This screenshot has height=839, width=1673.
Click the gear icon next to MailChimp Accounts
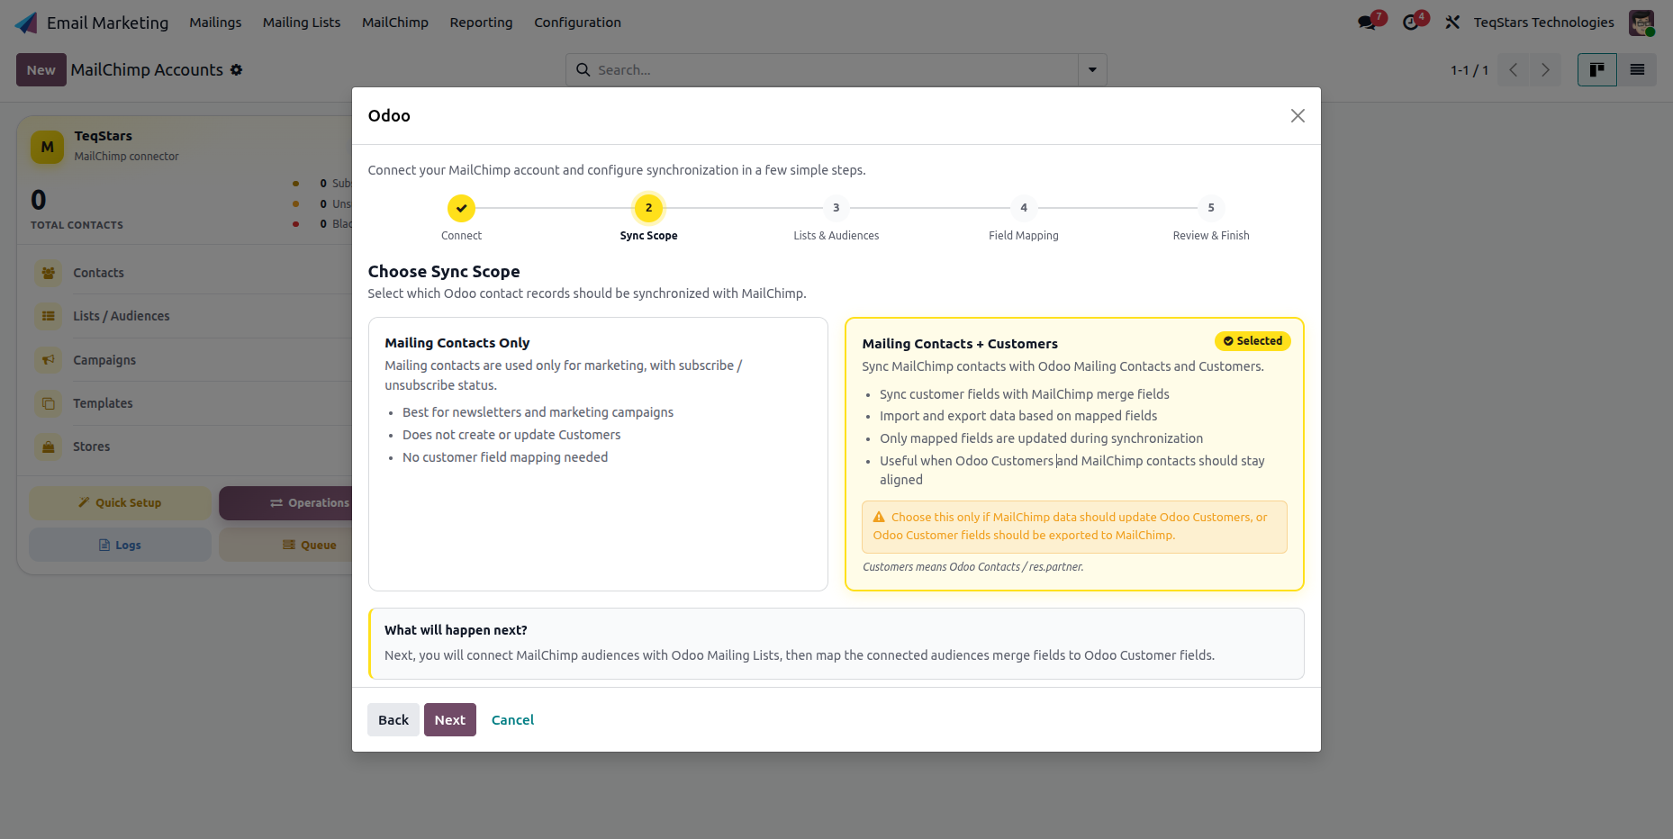(x=236, y=70)
